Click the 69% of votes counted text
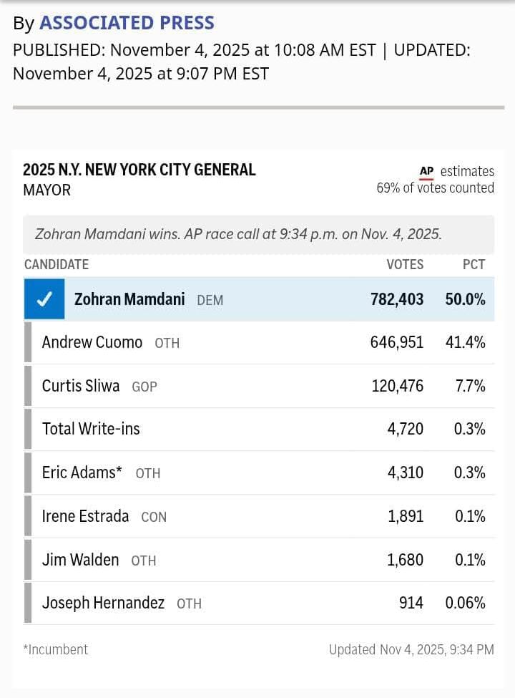Viewport: 515px width, 698px height. 435,188
